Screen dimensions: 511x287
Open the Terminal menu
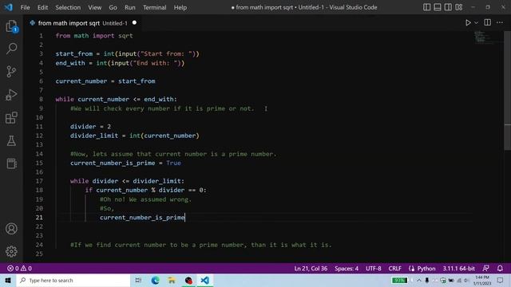pos(154,7)
